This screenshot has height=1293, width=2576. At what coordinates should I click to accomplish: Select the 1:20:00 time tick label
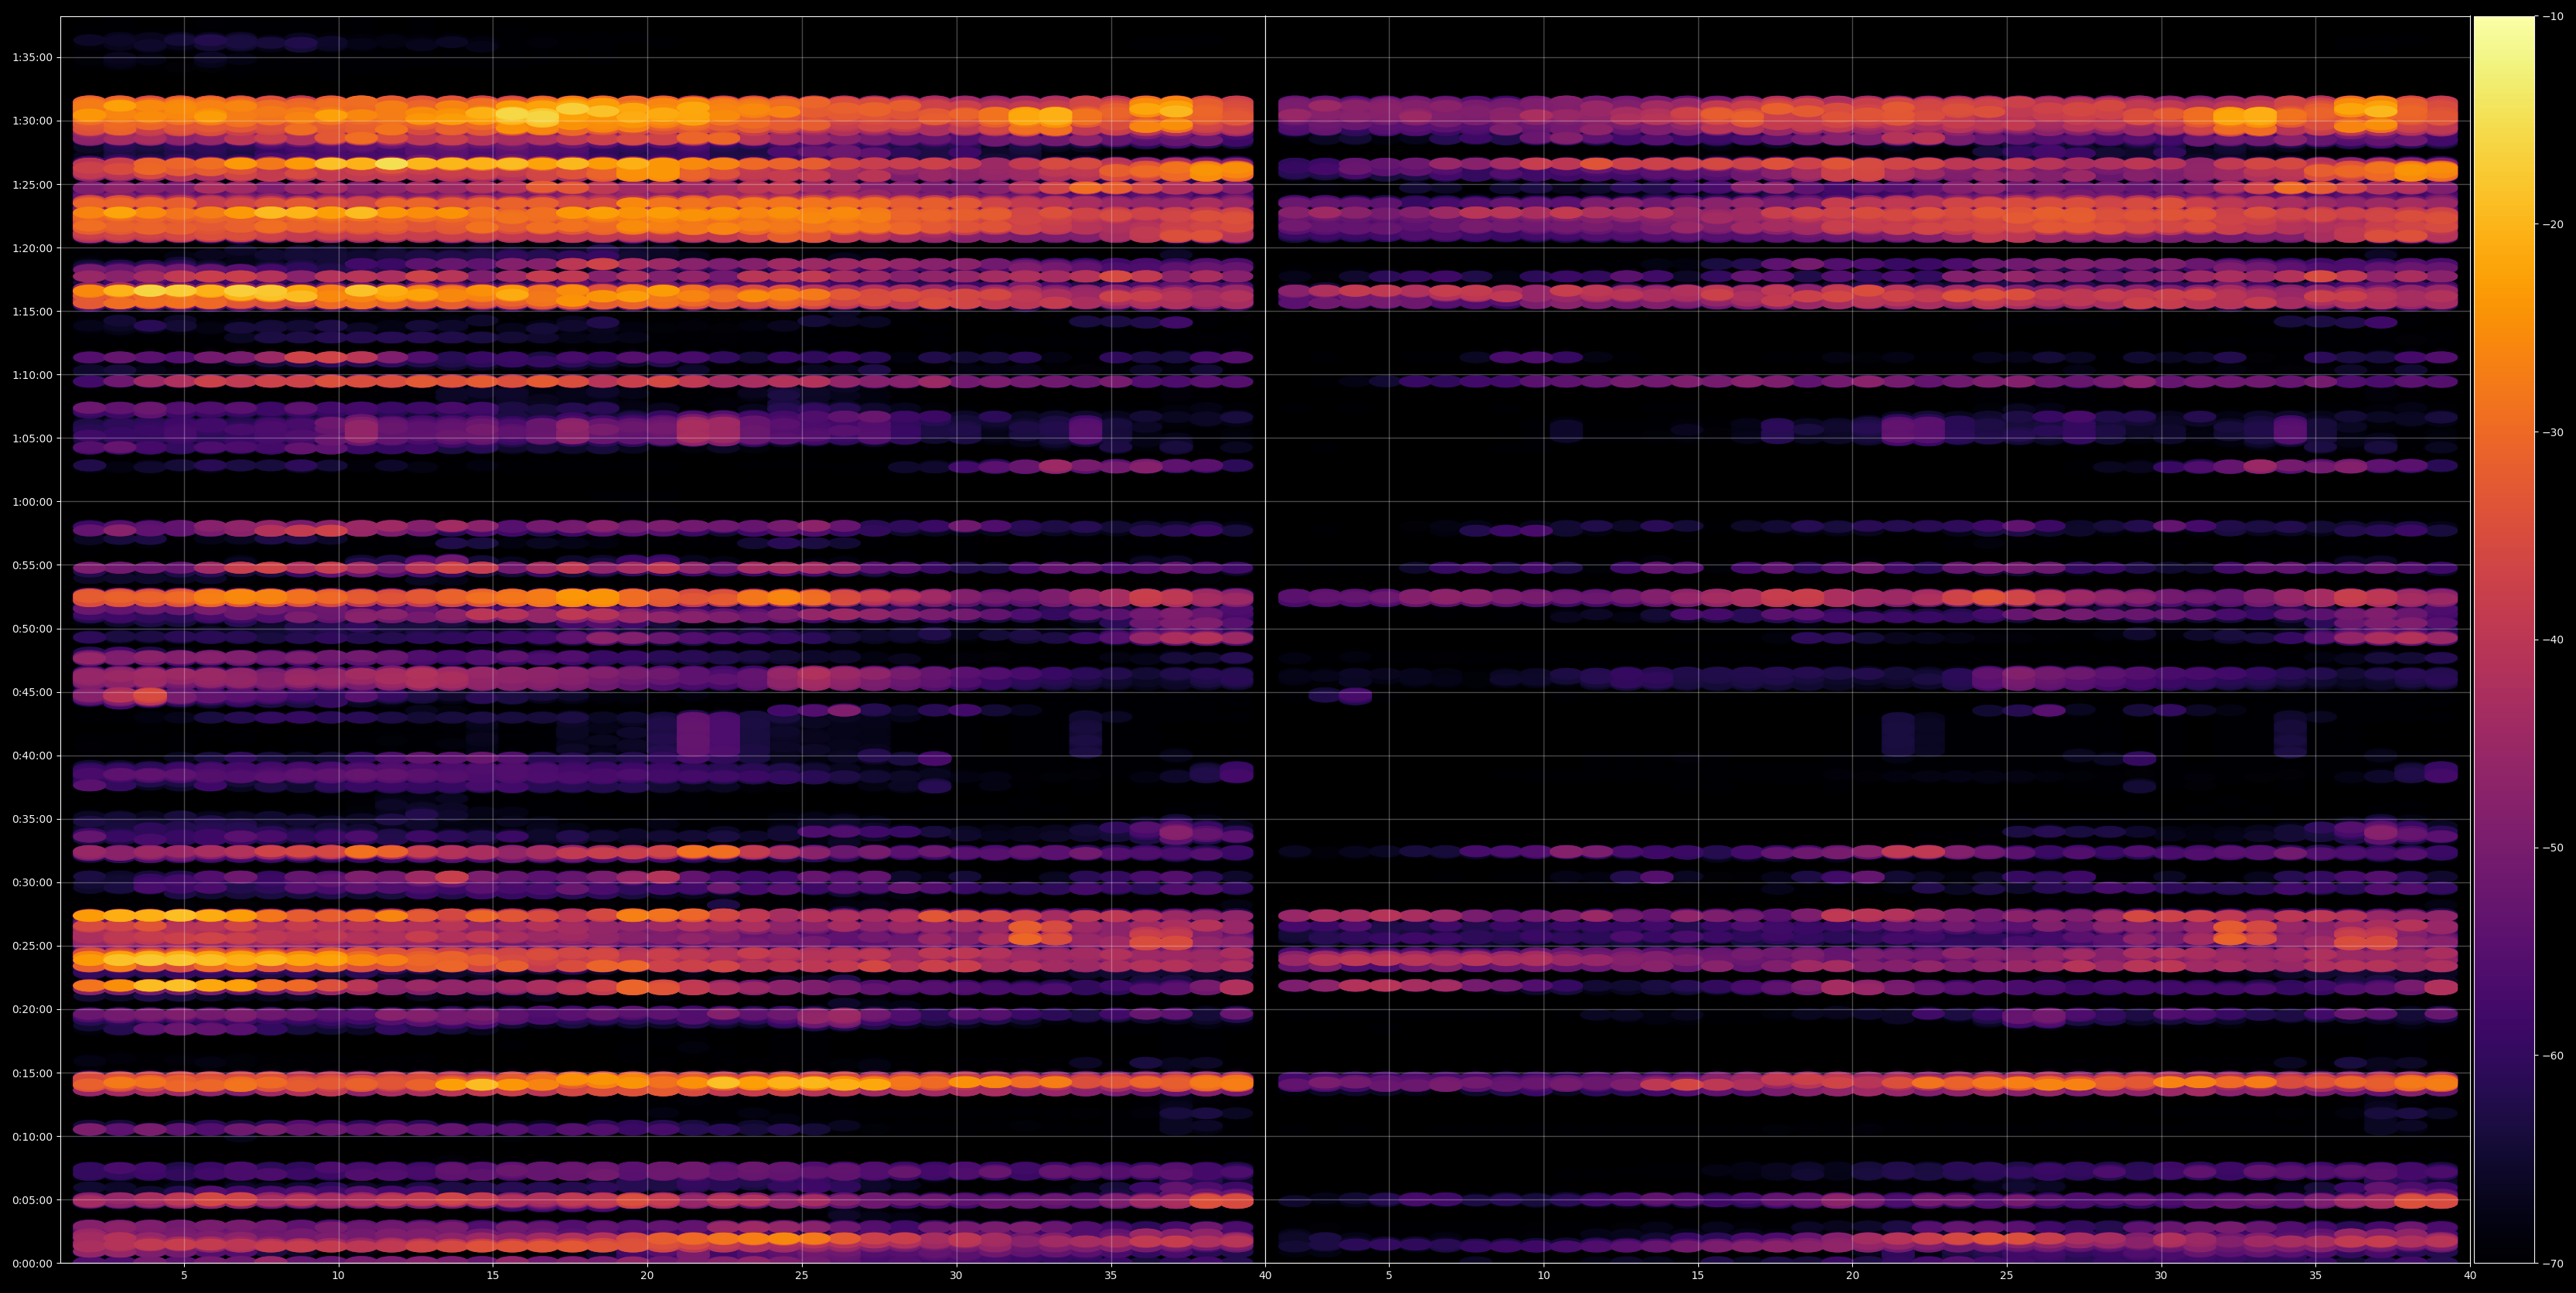32,247
